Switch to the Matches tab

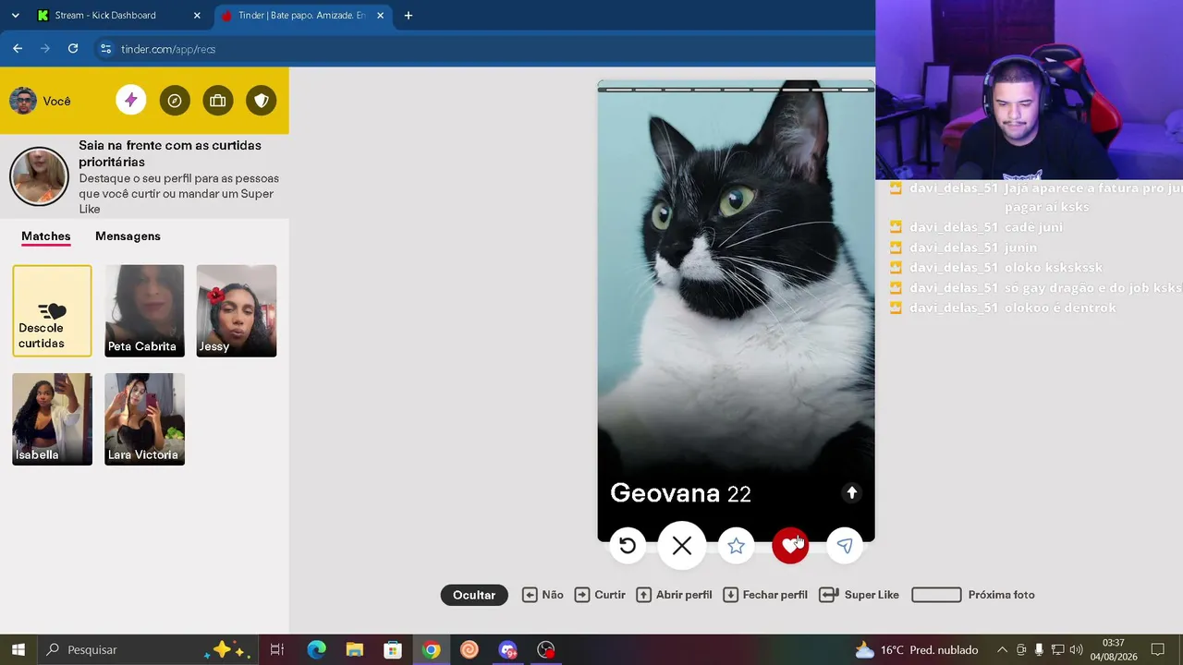(46, 236)
